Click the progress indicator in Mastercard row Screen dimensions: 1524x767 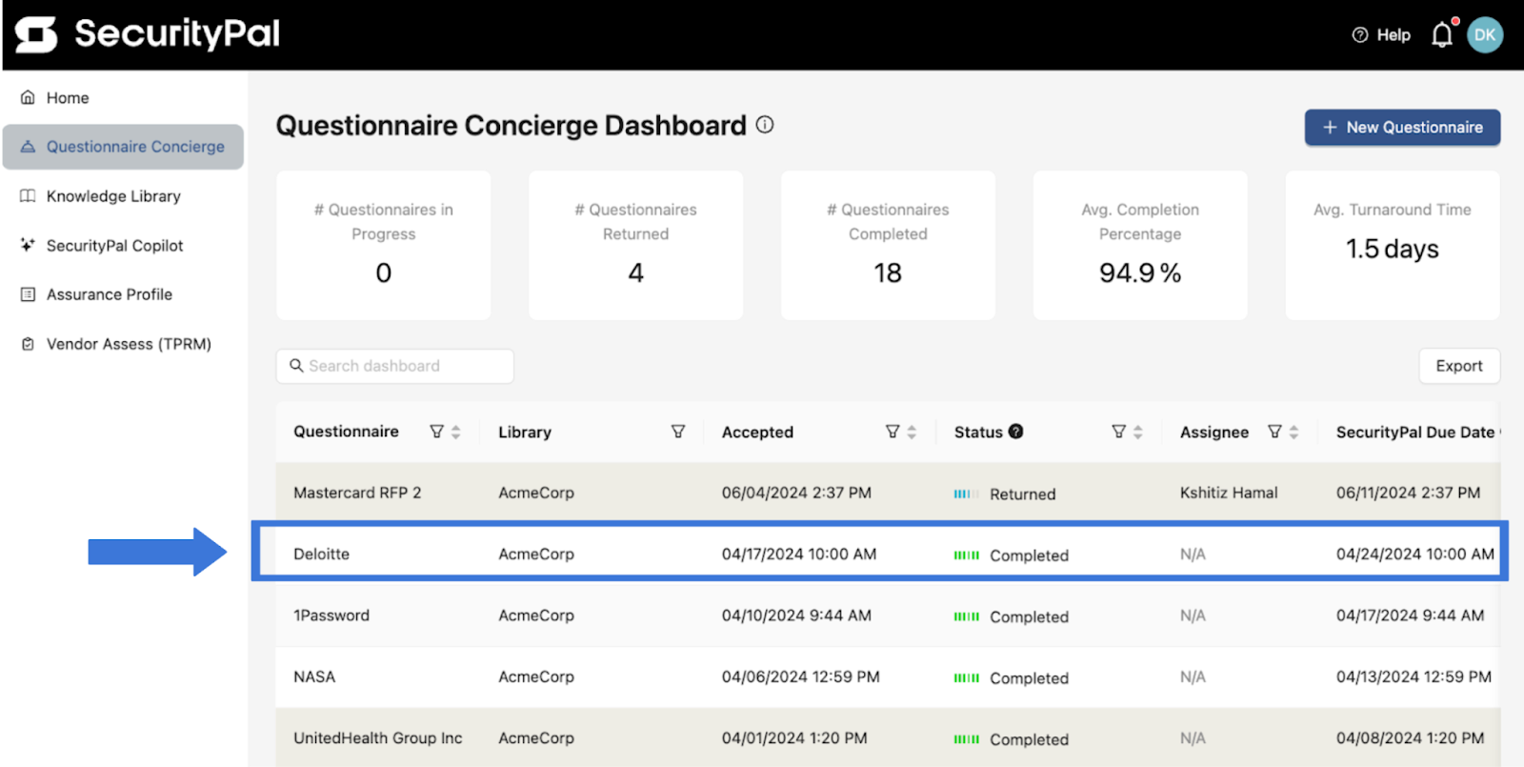coord(967,495)
